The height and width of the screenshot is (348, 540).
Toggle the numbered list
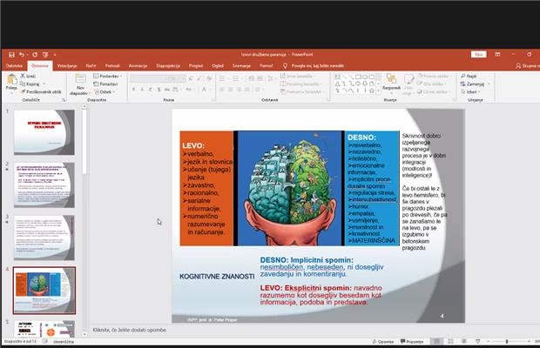pos(237,79)
